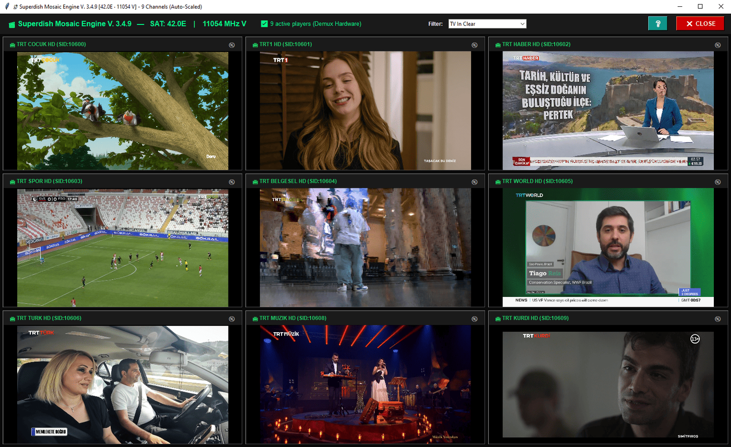Click the TV icon beside TRT HABER HD

pyautogui.click(x=497, y=45)
